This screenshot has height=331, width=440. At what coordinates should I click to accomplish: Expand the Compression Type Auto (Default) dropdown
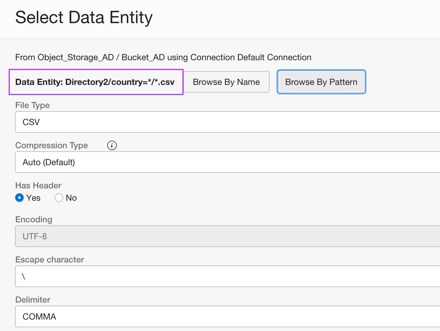tap(227, 162)
